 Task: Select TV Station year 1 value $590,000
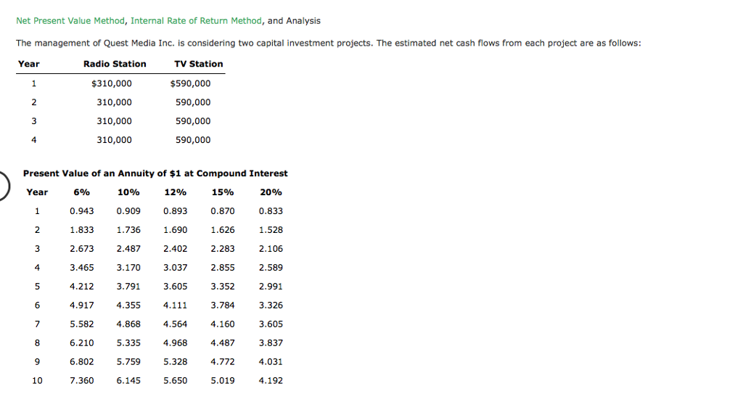pyautogui.click(x=191, y=83)
